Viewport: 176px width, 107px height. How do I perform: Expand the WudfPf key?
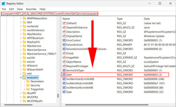click(21, 93)
